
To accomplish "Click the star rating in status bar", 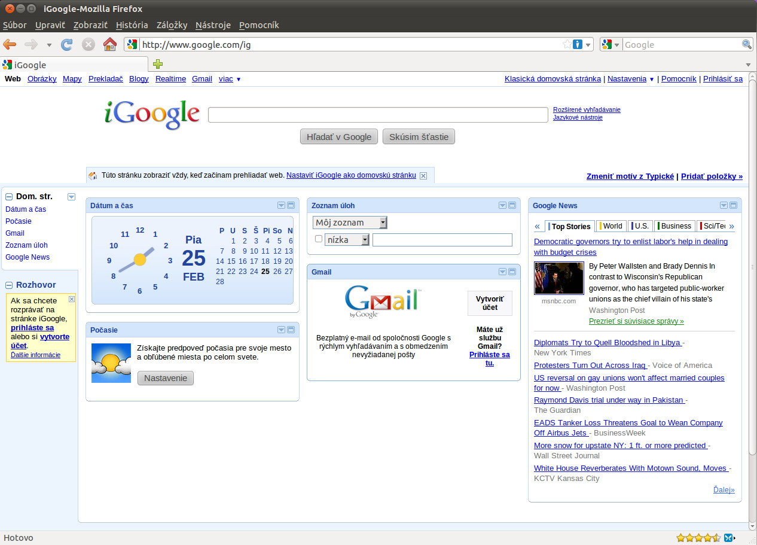I will [x=698, y=538].
